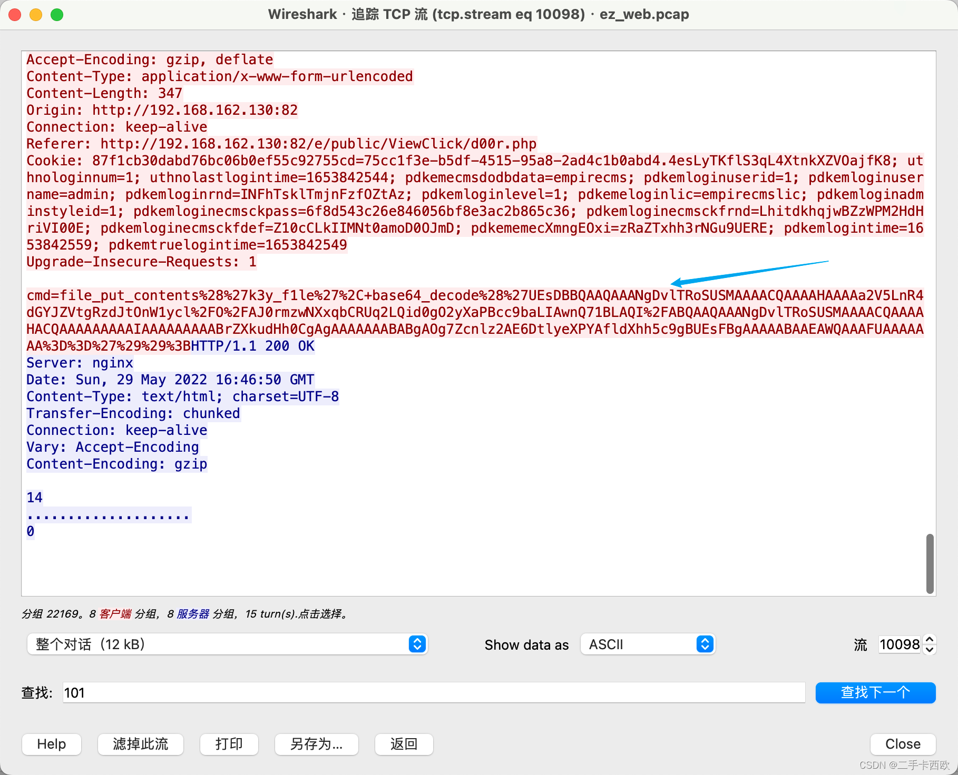The width and height of the screenshot is (958, 775).
Task: Click the packet summary status text 分组 22169
Action: [x=184, y=614]
